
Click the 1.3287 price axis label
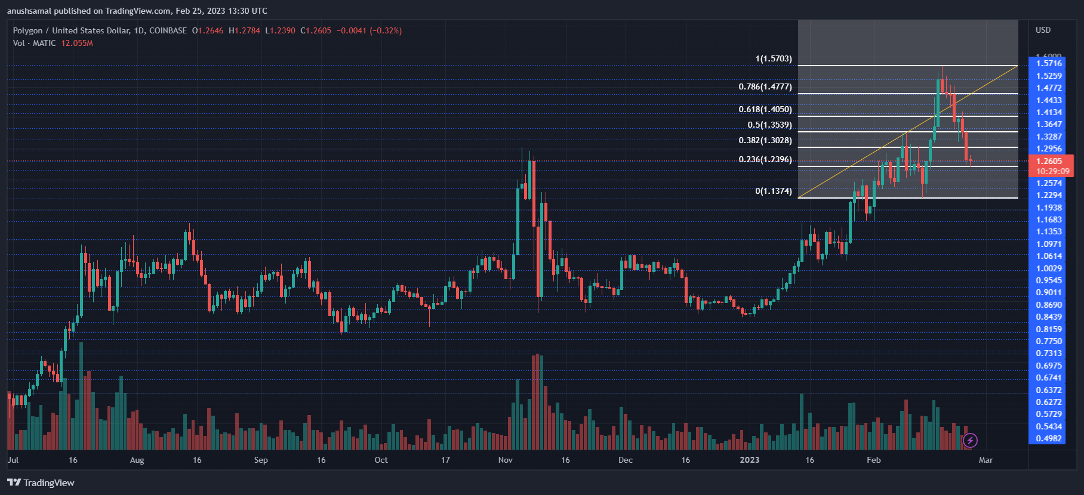point(1049,137)
